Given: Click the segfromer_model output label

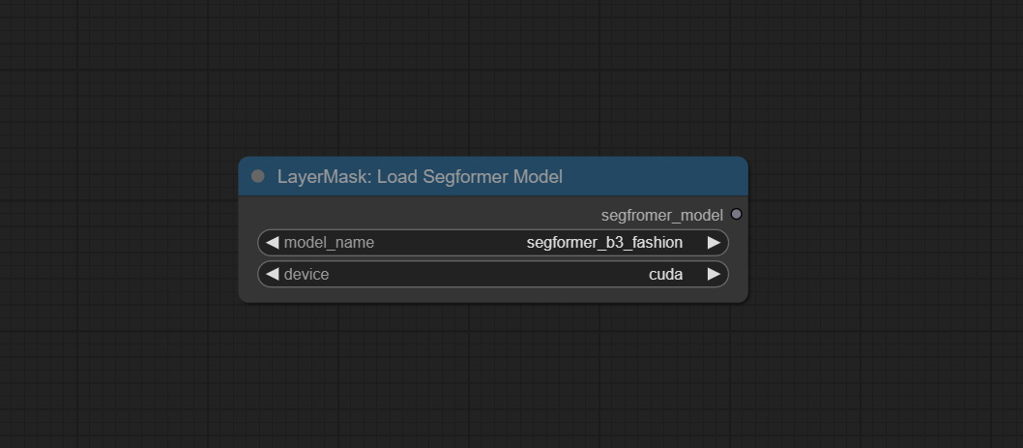Looking at the screenshot, I should pyautogui.click(x=661, y=215).
